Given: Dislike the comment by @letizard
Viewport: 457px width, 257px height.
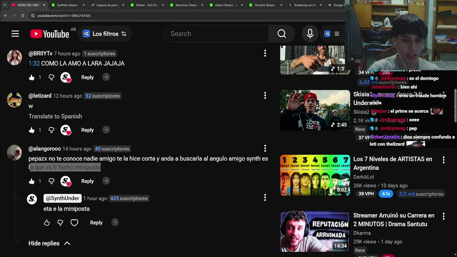Looking at the screenshot, I should point(51,130).
